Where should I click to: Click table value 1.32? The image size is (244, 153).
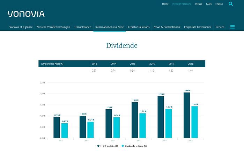pyautogui.click(x=171, y=71)
